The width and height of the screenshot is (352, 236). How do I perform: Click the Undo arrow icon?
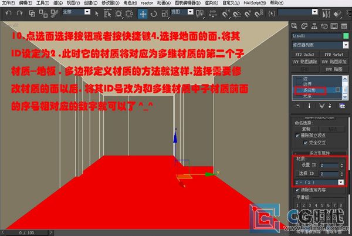click(9, 14)
